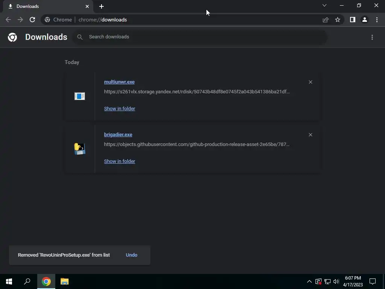Click the tray icon with the red dot
385x289 pixels.
pyautogui.click(x=318, y=281)
